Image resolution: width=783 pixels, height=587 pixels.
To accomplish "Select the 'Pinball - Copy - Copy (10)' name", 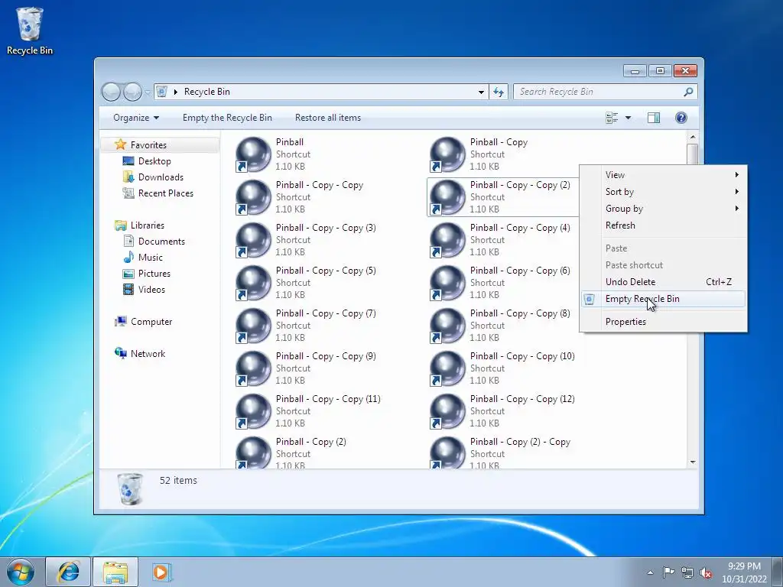I will pyautogui.click(x=522, y=356).
